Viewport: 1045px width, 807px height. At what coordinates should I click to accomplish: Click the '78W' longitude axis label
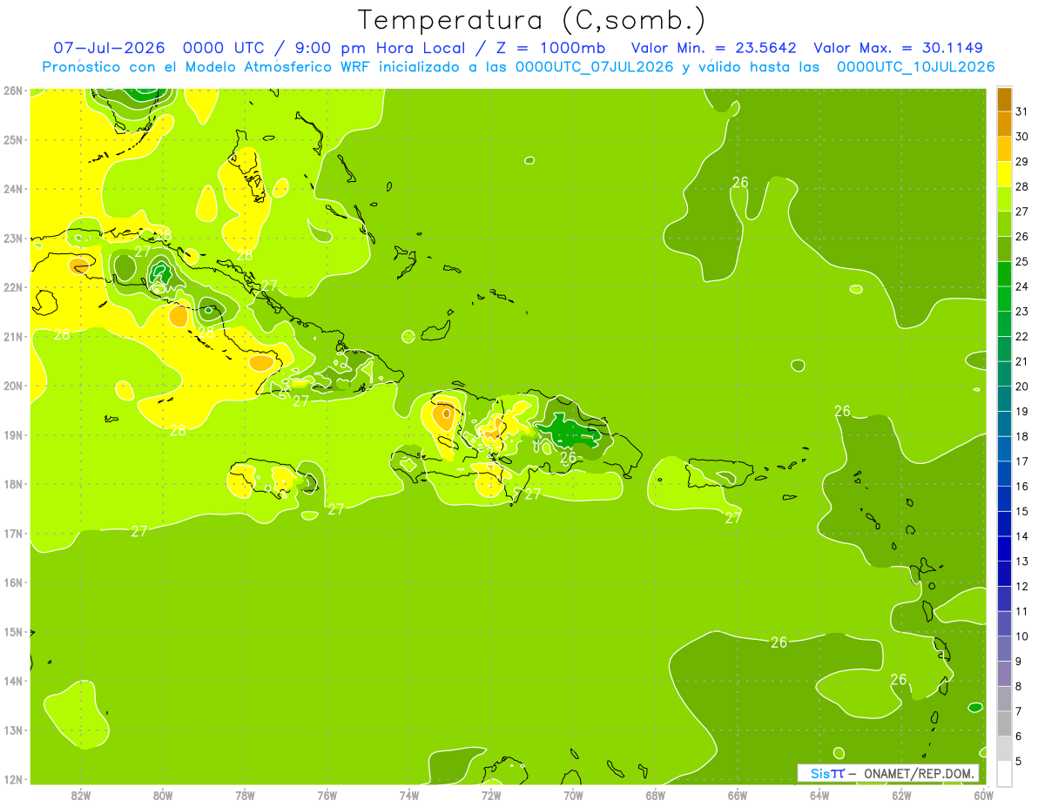(x=245, y=795)
